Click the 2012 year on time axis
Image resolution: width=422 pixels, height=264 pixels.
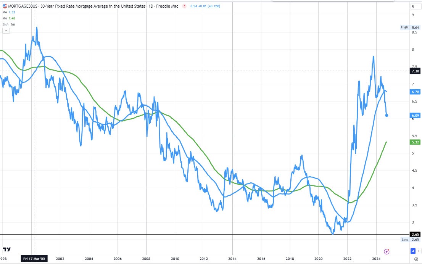click(204, 259)
